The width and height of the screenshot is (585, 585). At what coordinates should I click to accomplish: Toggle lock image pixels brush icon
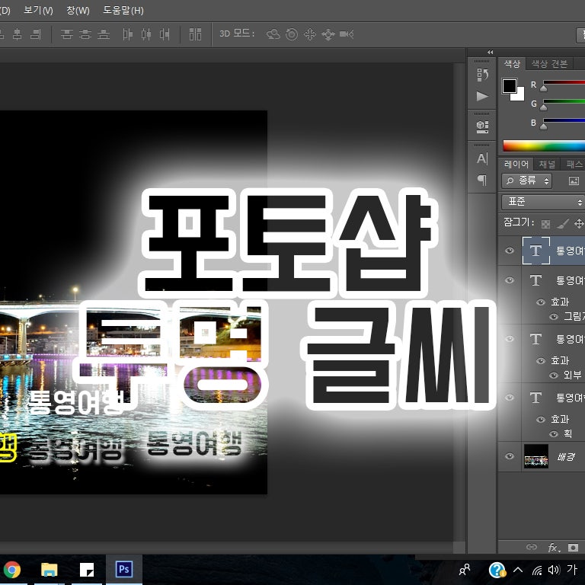[563, 224]
